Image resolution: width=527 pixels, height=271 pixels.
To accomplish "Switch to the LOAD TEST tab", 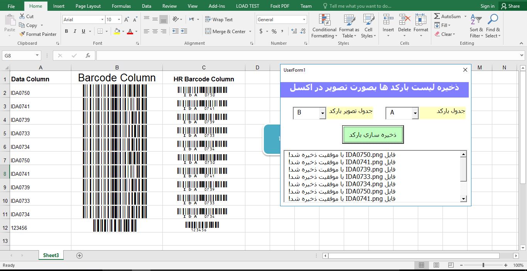I will [x=247, y=6].
